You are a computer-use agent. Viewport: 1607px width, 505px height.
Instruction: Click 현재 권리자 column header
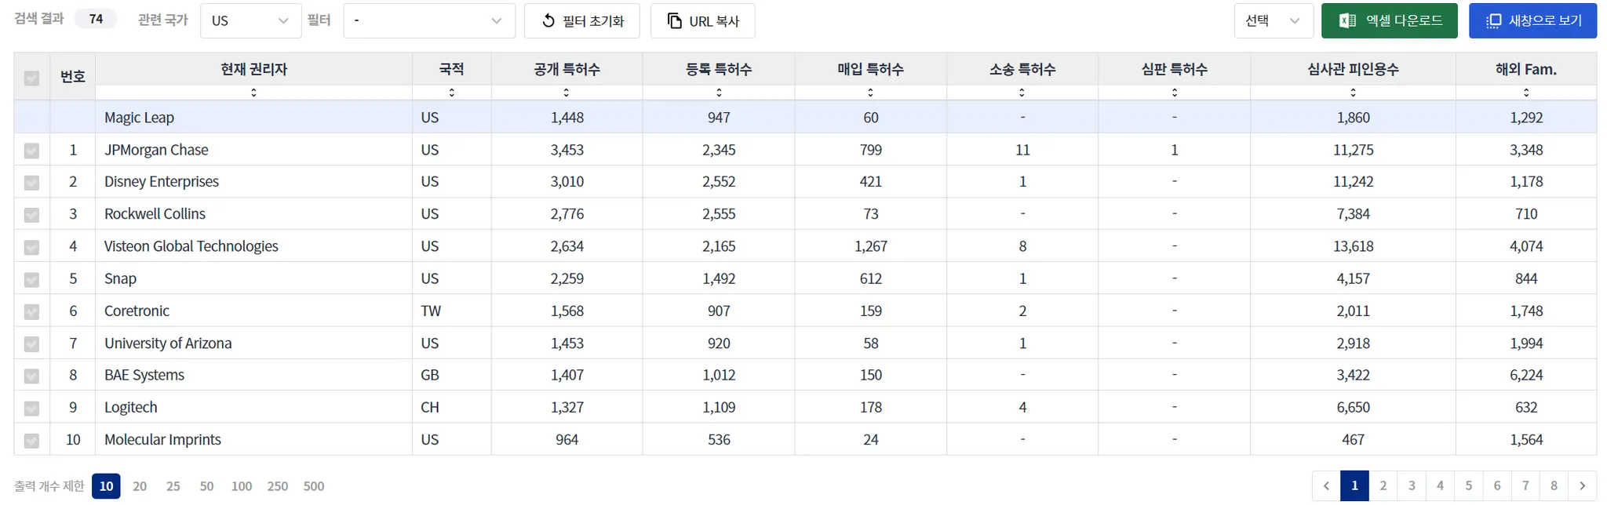click(253, 70)
